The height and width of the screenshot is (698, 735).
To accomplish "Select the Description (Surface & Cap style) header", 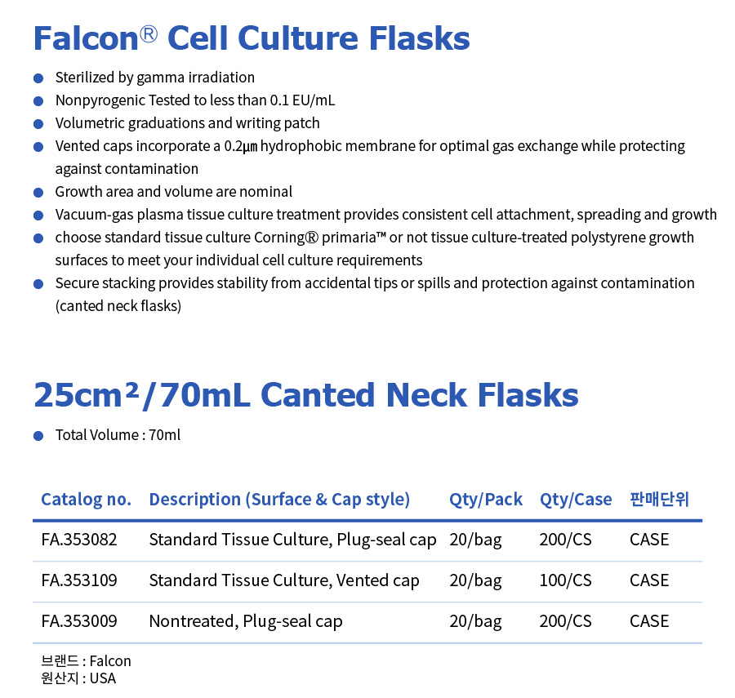I will 279,500.
